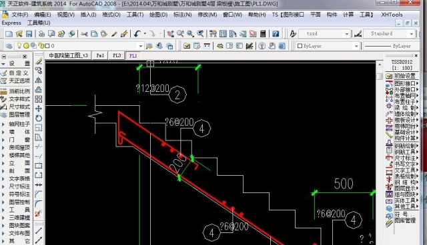This screenshot has height=245, width=427.
Task: Select the Rotate tool in modify toolbar
Action: pyautogui.click(x=39, y=118)
